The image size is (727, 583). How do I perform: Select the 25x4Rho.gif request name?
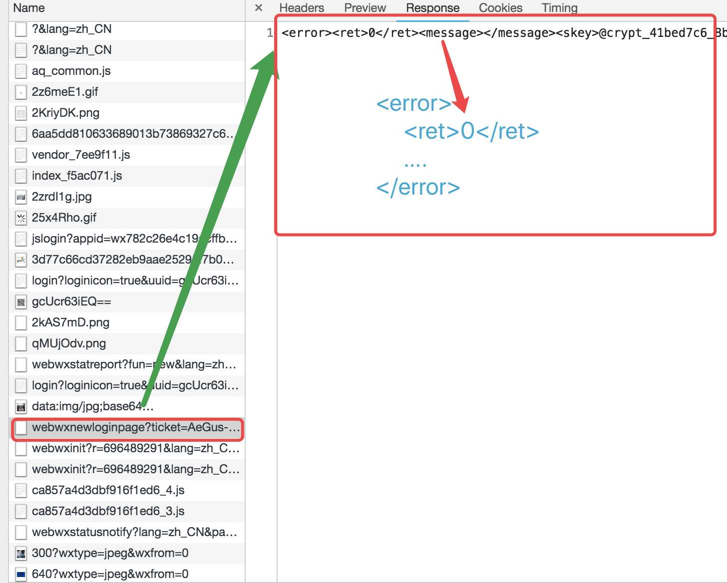(64, 218)
